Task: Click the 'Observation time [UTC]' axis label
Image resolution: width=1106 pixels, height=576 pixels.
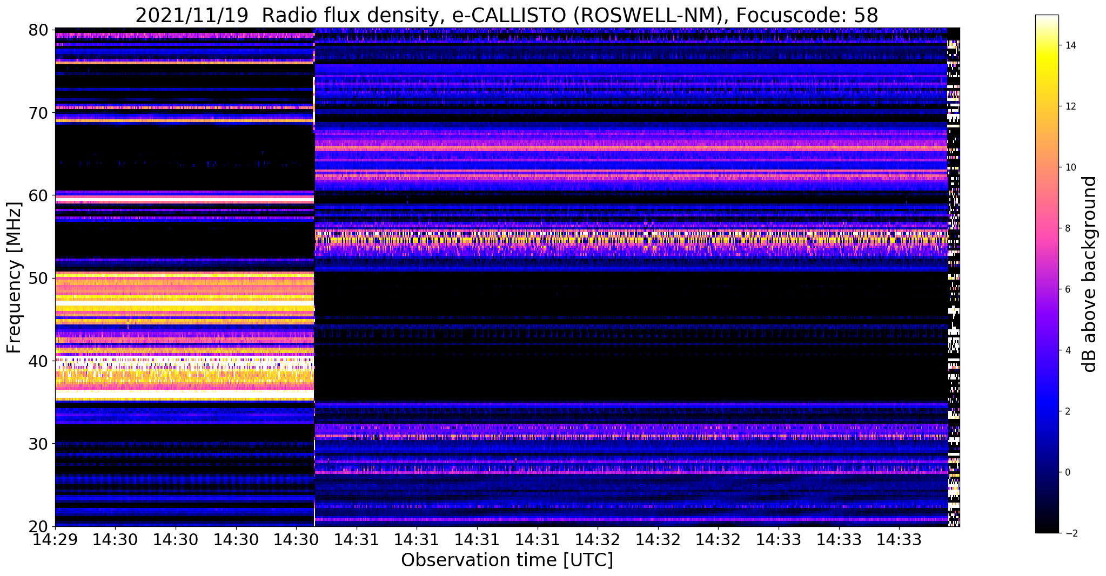Action: click(507, 560)
